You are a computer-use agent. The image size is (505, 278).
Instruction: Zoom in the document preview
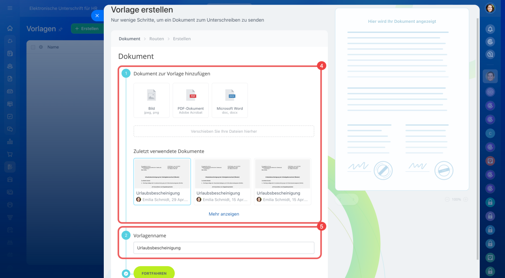point(466,199)
